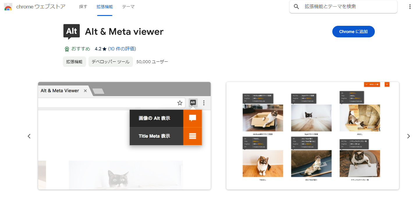Show next screenshot with right arrow
Screen dimensions: 417x197
[x=408, y=136]
